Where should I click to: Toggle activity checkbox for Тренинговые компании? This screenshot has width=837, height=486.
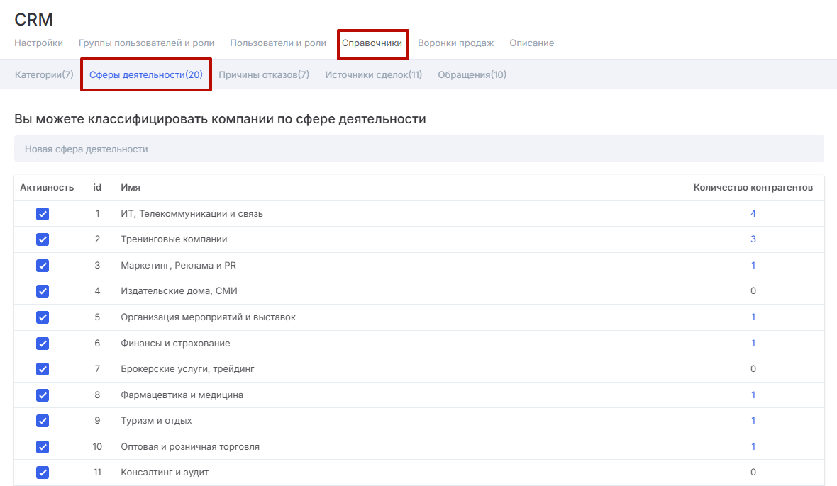(x=43, y=239)
